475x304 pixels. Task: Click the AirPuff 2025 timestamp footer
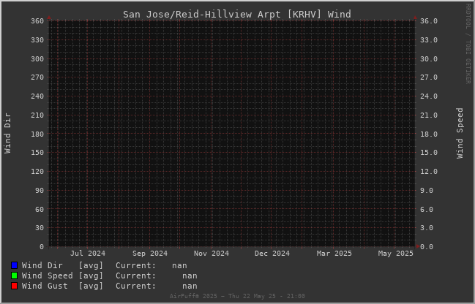pos(237,296)
